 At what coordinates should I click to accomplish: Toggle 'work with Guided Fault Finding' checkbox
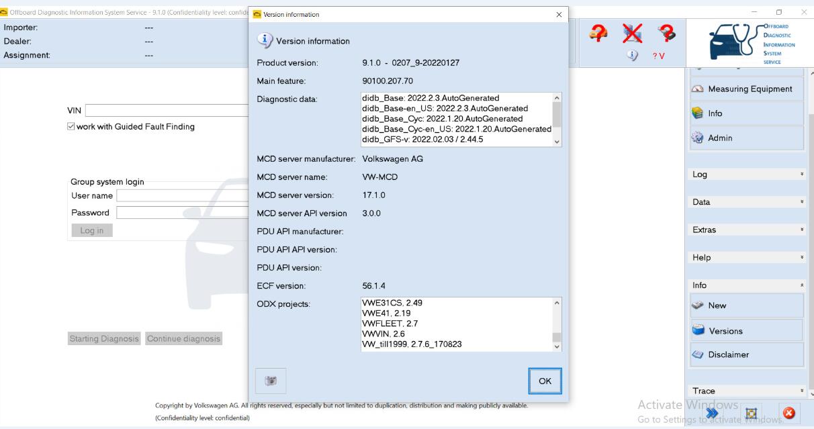72,127
